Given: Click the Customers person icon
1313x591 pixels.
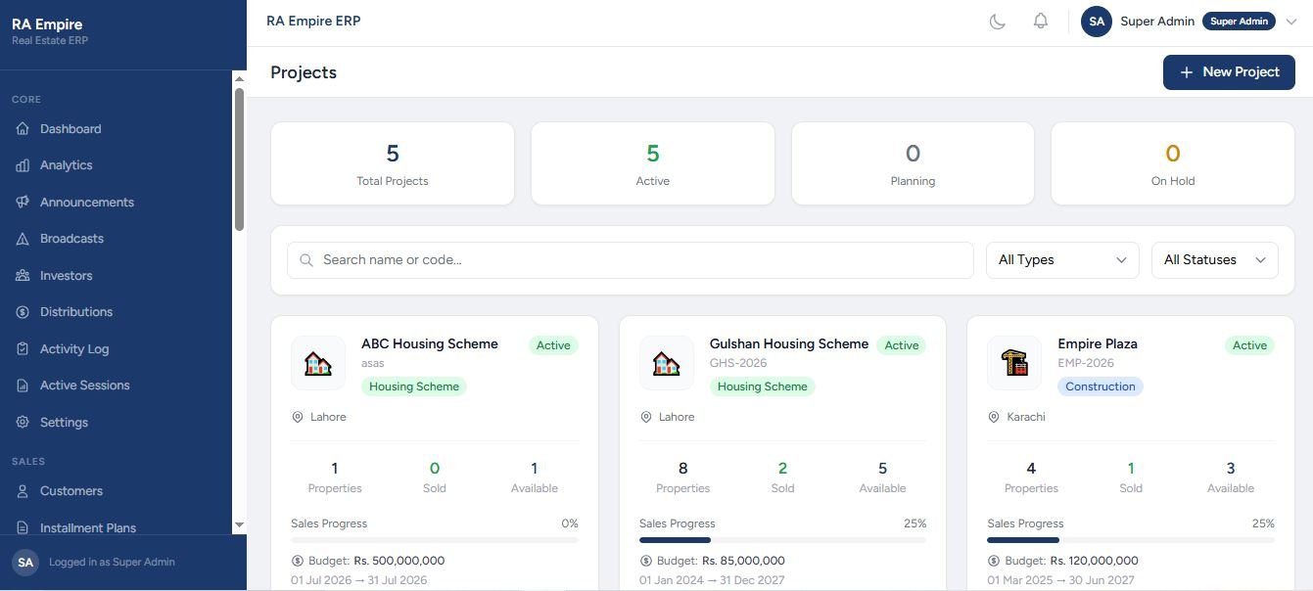Looking at the screenshot, I should click(23, 491).
